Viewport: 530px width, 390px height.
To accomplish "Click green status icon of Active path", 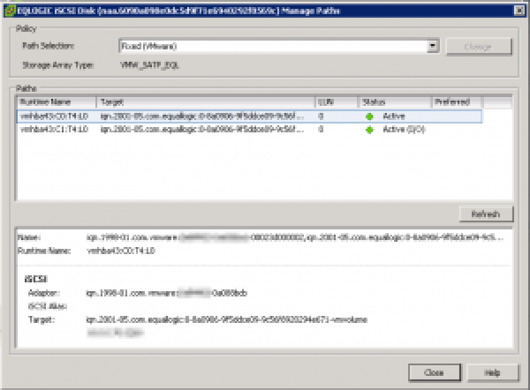I will 369,116.
